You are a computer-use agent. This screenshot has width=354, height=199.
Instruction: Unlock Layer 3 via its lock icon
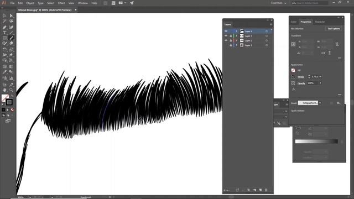click(231, 36)
